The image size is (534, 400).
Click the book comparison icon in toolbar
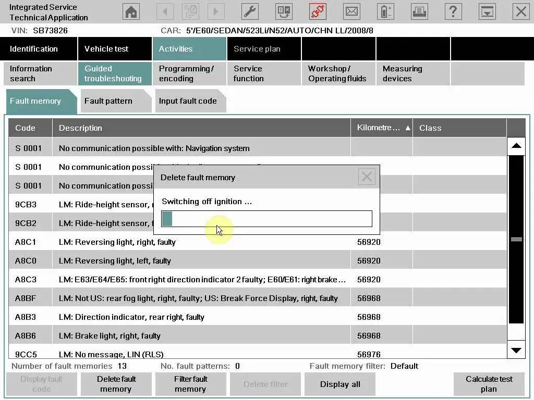tap(284, 12)
